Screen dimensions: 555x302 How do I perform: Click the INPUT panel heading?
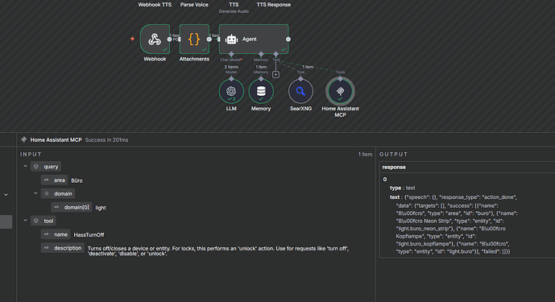[x=31, y=155]
